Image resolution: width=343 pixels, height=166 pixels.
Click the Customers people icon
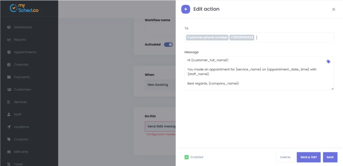coord(9,90)
